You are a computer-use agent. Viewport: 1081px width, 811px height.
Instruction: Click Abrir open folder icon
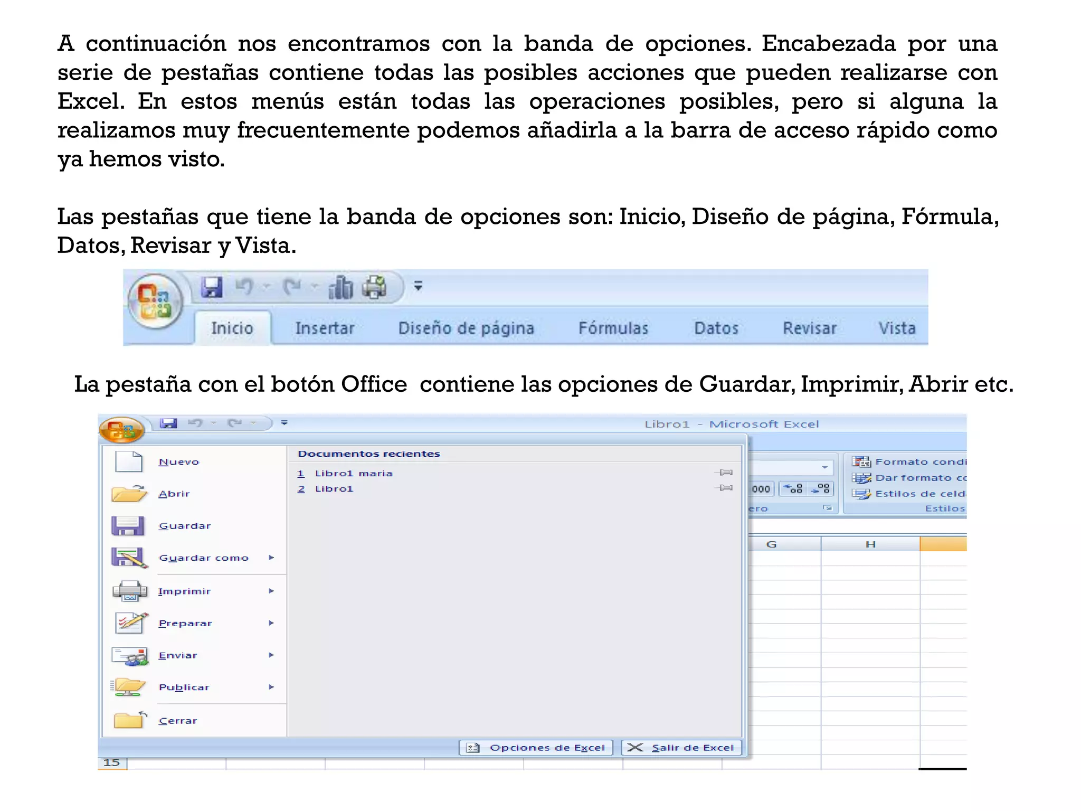tap(129, 493)
